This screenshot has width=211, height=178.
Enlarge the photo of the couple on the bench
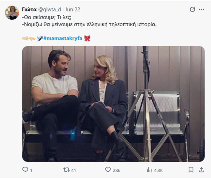[113, 104]
